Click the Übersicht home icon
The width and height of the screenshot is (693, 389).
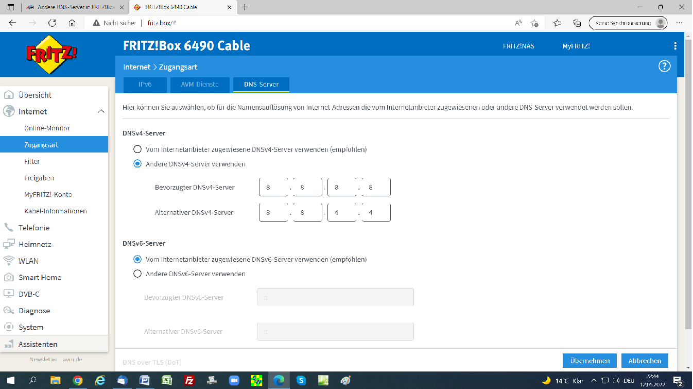9,95
